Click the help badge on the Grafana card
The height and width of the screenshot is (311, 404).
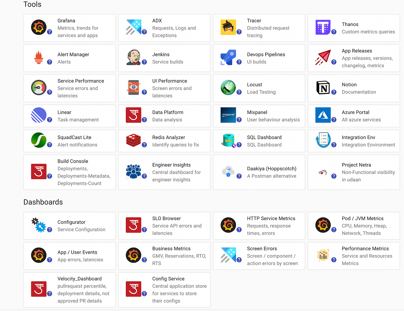coord(50,32)
